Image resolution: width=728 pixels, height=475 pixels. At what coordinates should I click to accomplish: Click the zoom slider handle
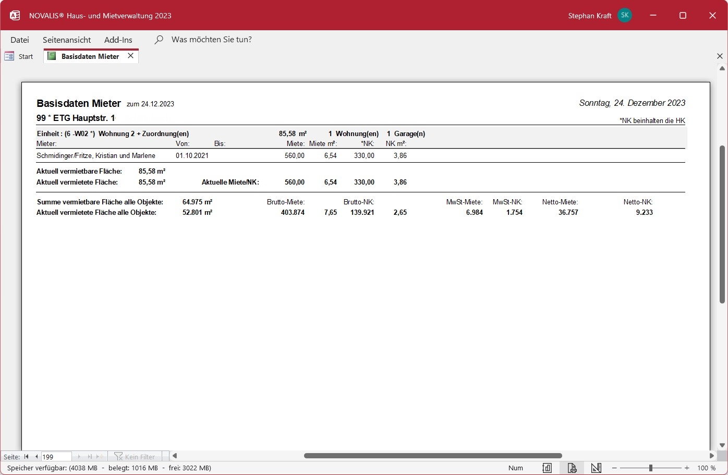[x=650, y=468]
